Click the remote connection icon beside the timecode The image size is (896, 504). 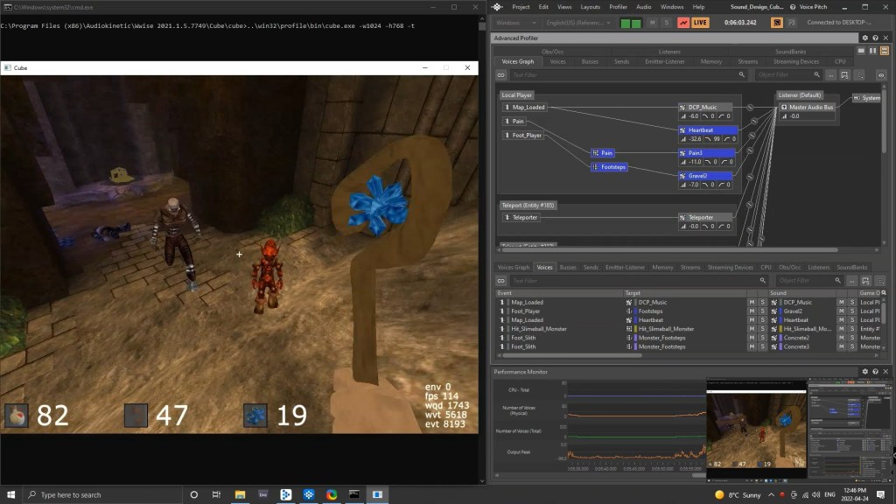pos(777,23)
